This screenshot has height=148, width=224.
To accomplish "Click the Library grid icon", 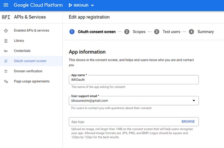I will coord(6,41).
